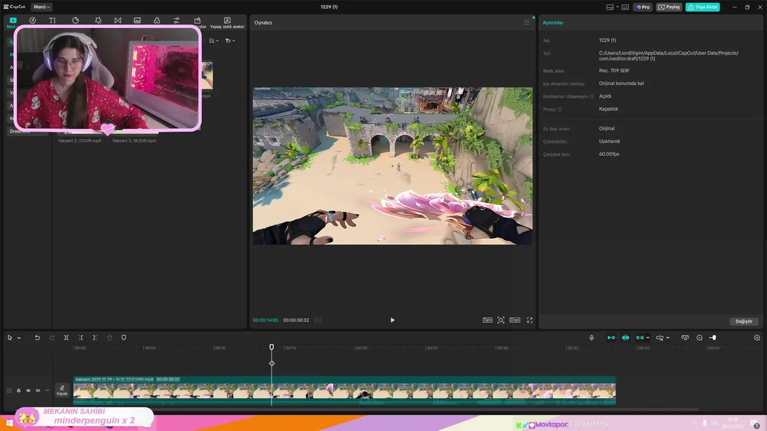This screenshot has width=767, height=431.
Task: Open the Captions icon tab
Action: click(x=137, y=20)
